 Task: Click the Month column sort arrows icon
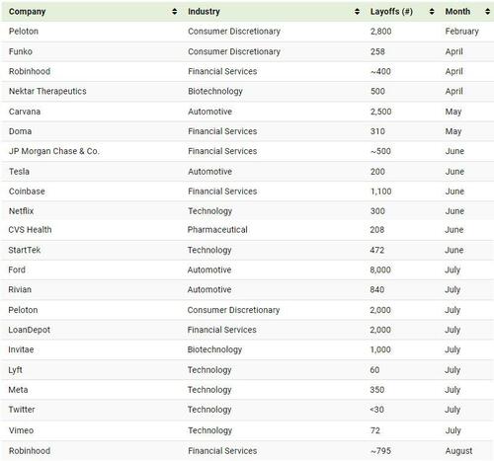tap(487, 12)
